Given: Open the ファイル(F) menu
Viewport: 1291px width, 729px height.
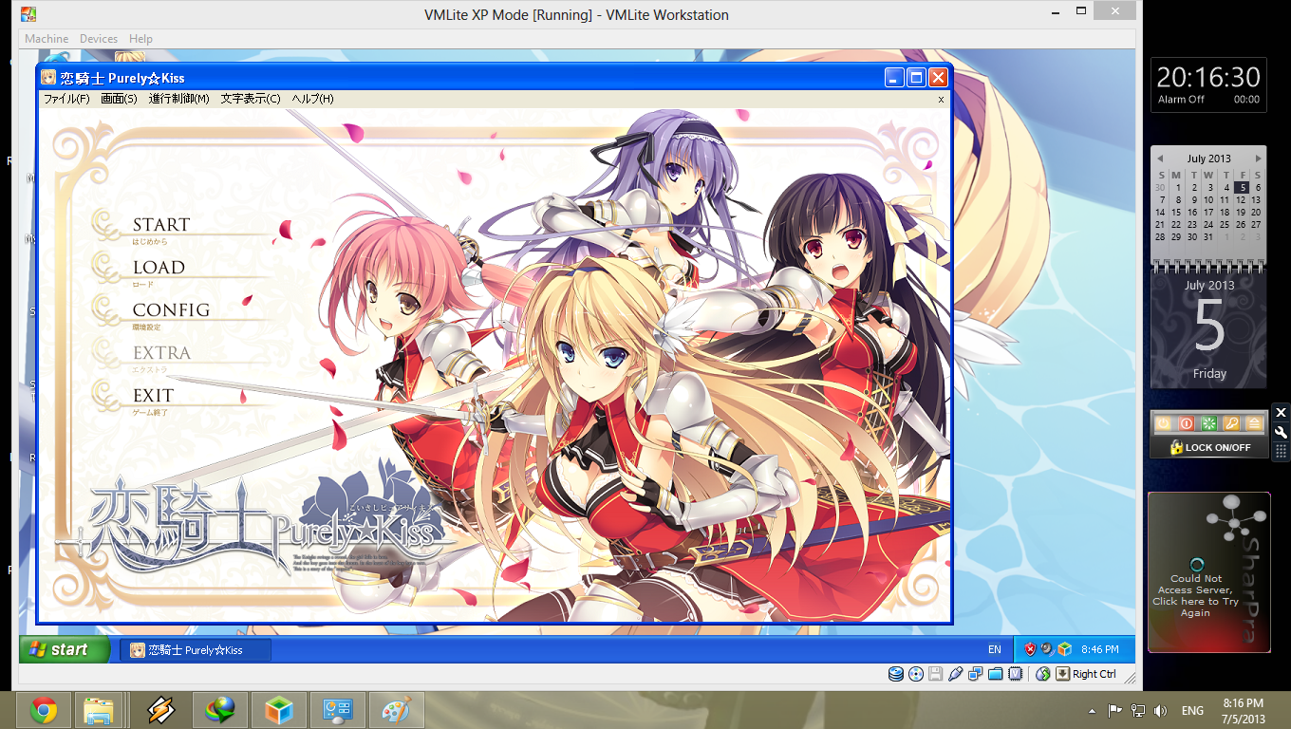Looking at the screenshot, I should click(66, 99).
